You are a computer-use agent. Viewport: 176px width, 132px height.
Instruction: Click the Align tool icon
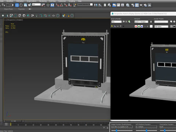coord(100,5)
